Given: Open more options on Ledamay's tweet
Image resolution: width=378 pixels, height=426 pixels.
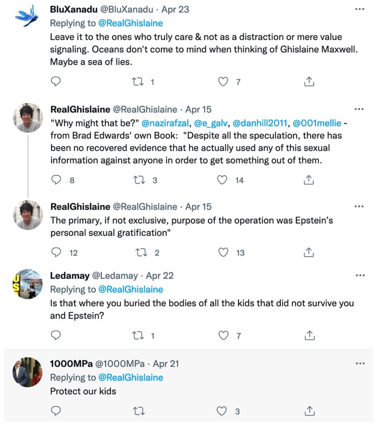Looking at the screenshot, I should pyautogui.click(x=359, y=275).
